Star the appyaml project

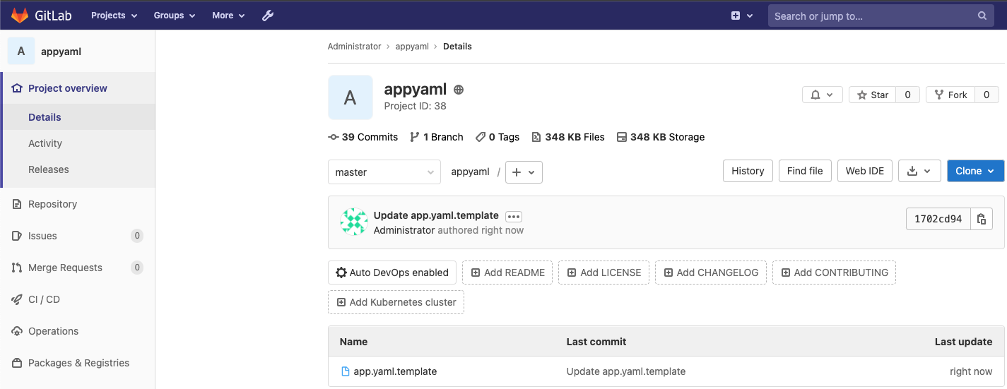click(x=873, y=95)
